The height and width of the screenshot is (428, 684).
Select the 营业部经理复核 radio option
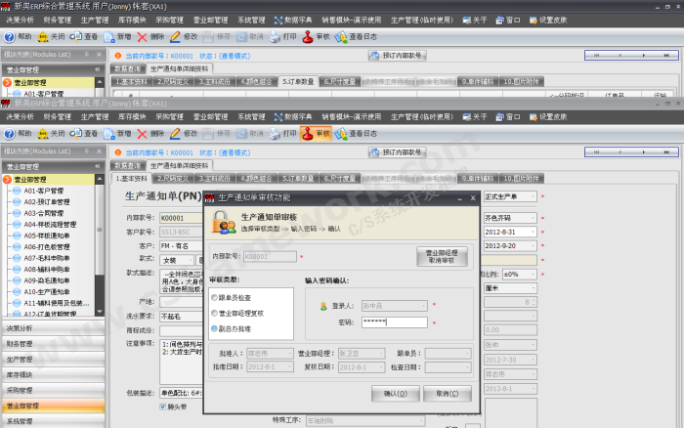click(215, 314)
